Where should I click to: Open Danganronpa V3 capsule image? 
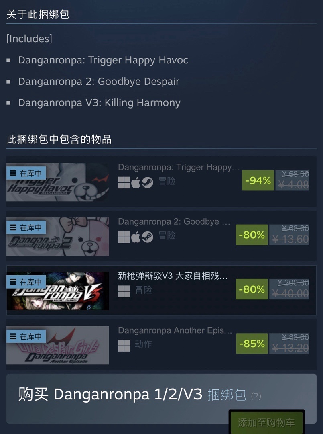58,291
